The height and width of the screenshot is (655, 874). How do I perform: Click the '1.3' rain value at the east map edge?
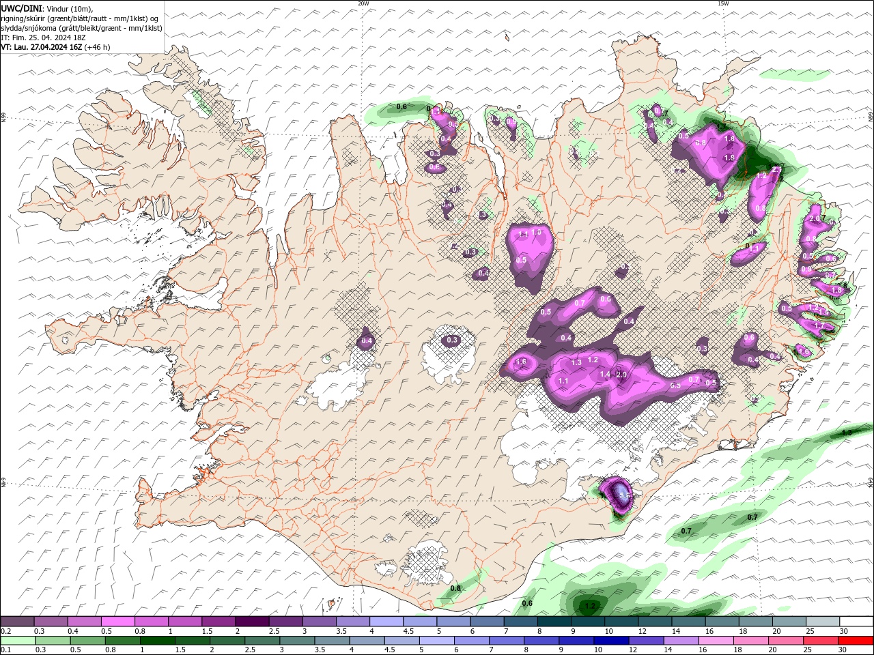pos(847,433)
